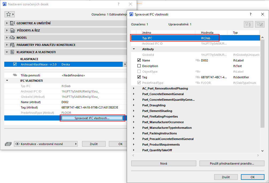Viewport: 269px width, 183px height.
Task: Click the eye icon in layer dropdown
Action: pyautogui.click(x=17, y=144)
